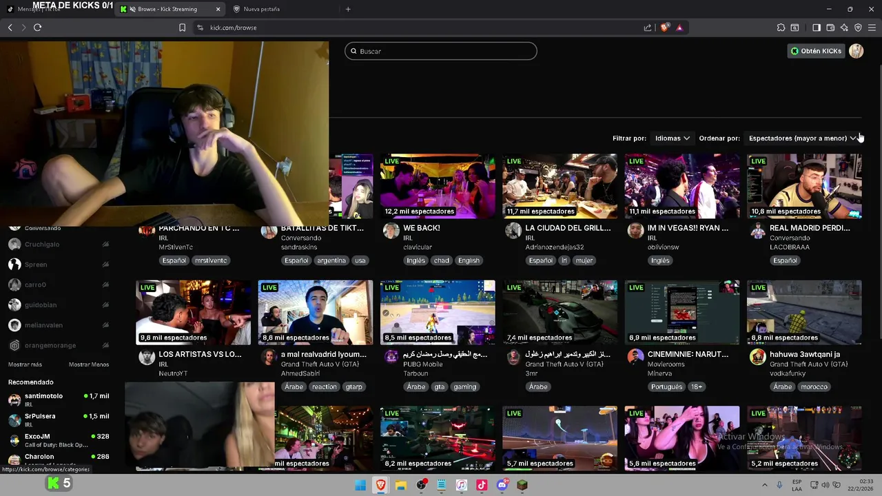Bookmark this page using the bookmark icon

pyautogui.click(x=182, y=28)
